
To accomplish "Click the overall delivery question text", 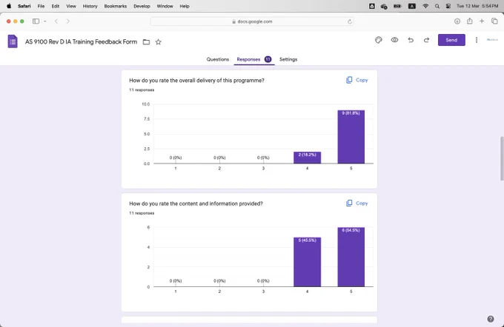I will click(196, 80).
